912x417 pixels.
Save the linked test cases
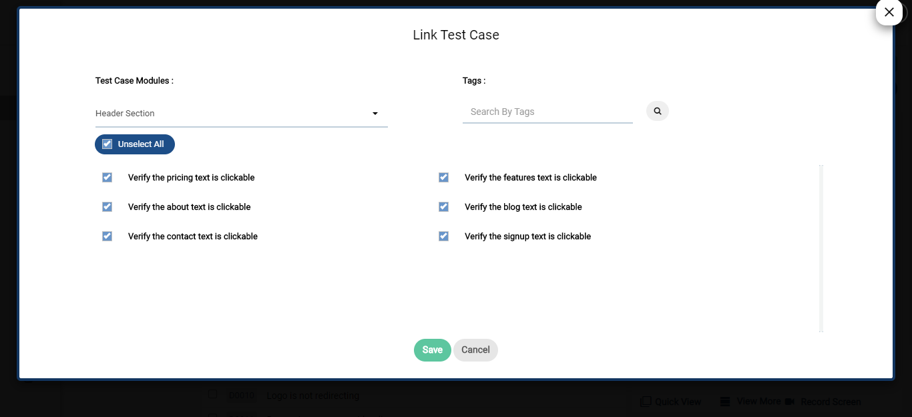click(433, 350)
